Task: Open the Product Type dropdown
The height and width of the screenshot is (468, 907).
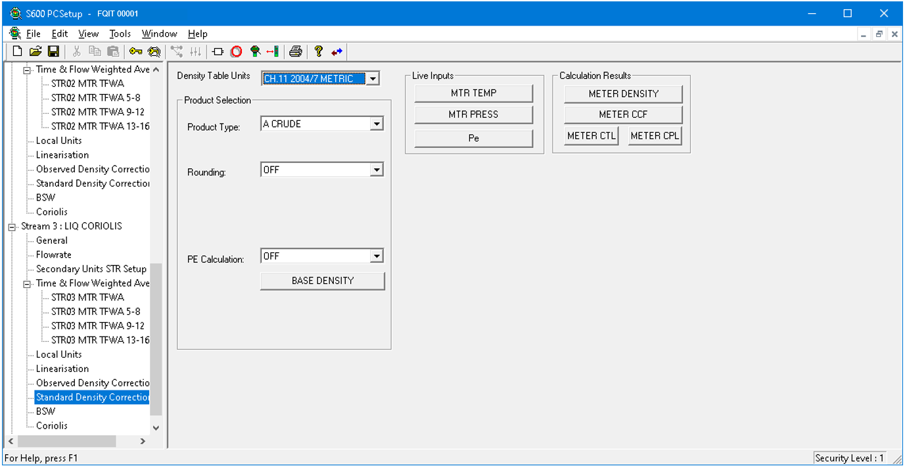Action: click(377, 124)
